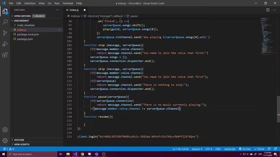Open Task View on taskbar
Viewport: 280px width, 157px height.
(x=60, y=154)
